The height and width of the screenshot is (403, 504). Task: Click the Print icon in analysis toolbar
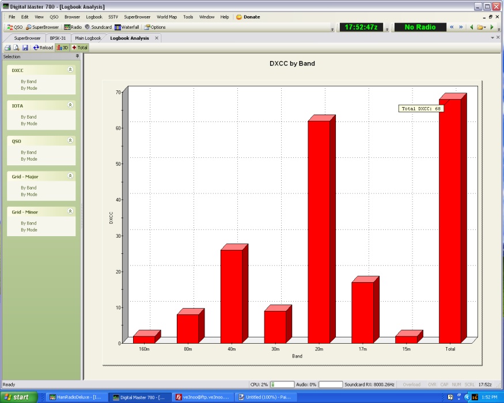(x=7, y=48)
